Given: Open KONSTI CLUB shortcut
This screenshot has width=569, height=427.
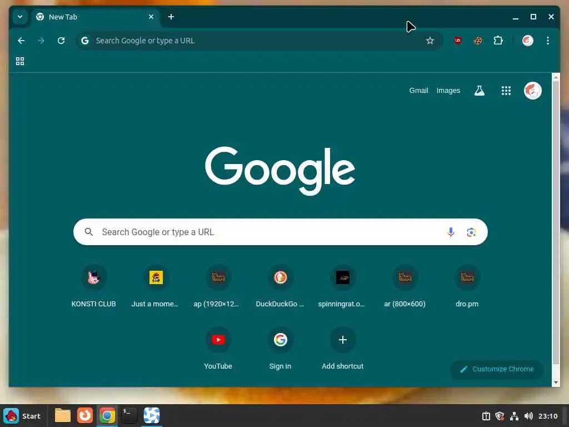Looking at the screenshot, I should (x=93, y=287).
